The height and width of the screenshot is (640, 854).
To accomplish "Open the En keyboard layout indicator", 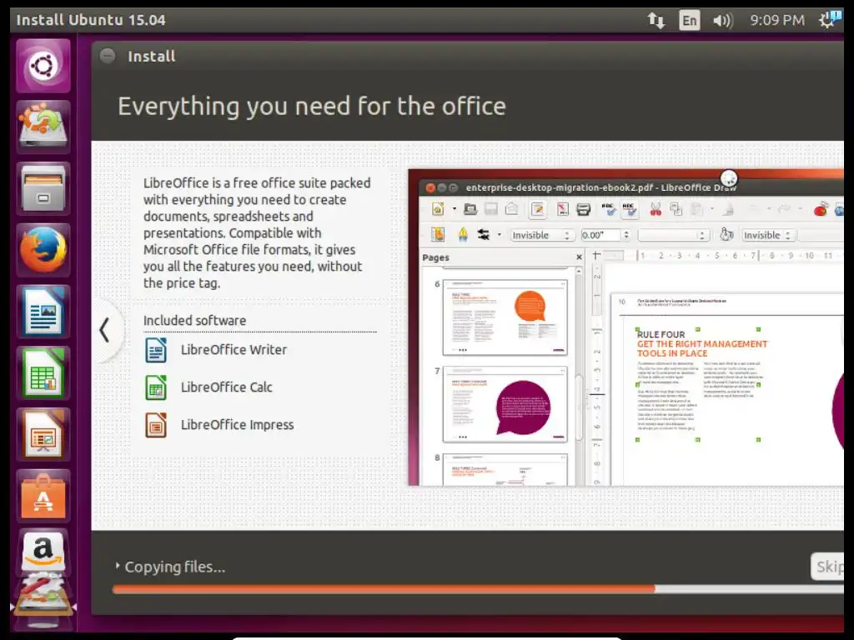I will (x=690, y=21).
